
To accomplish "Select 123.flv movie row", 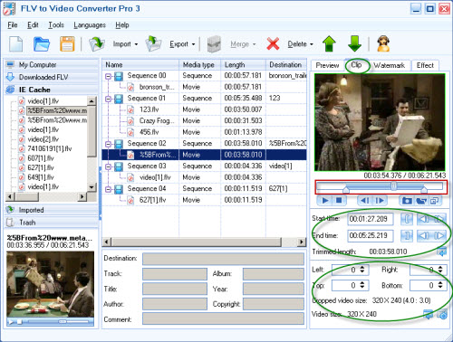I will tap(204, 109).
